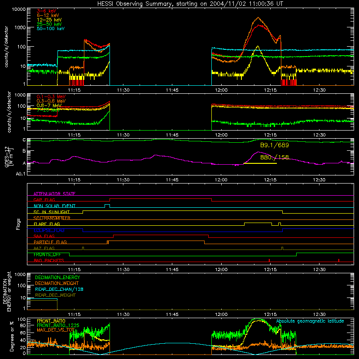The image size is (359, 359).
Task: Click the orange 6-12 keV flare peak
Action: [x=258, y=18]
